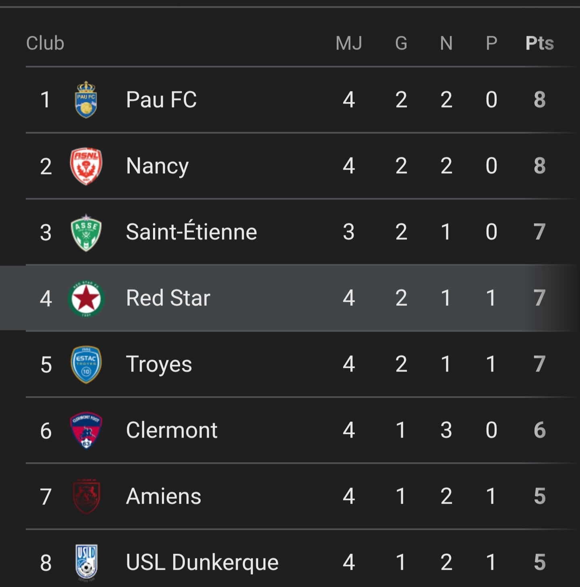Screen dimensions: 580x587
Task: Tap the Club column header
Action: point(45,43)
